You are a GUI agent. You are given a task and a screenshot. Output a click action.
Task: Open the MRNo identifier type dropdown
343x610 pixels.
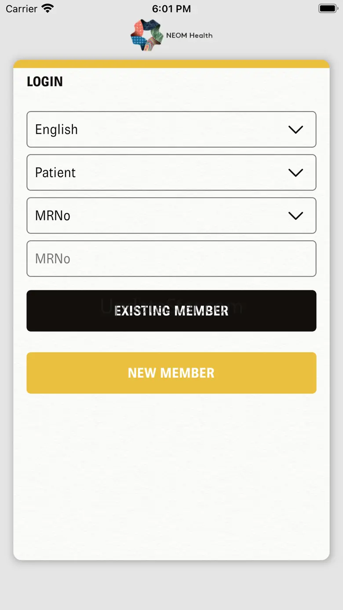pyautogui.click(x=171, y=216)
